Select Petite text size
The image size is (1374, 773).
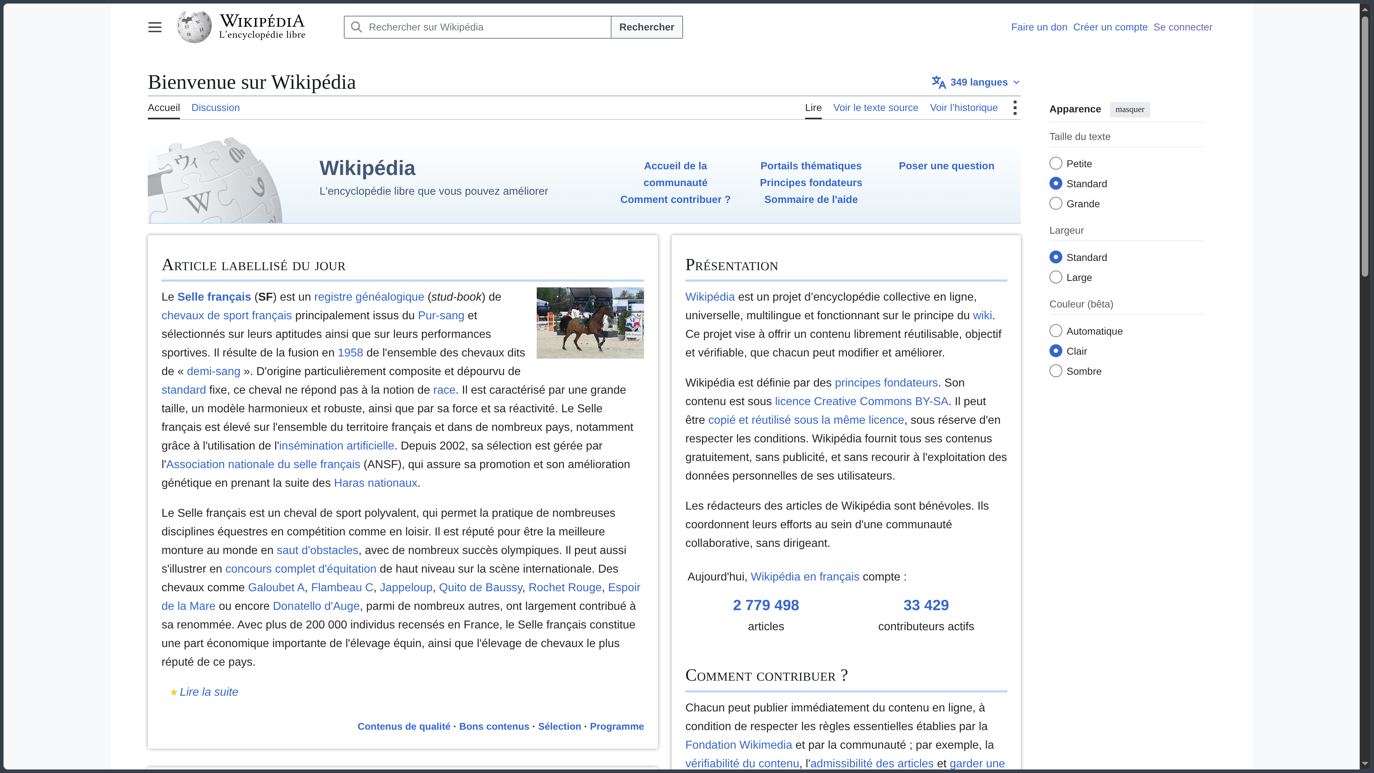tap(1056, 163)
